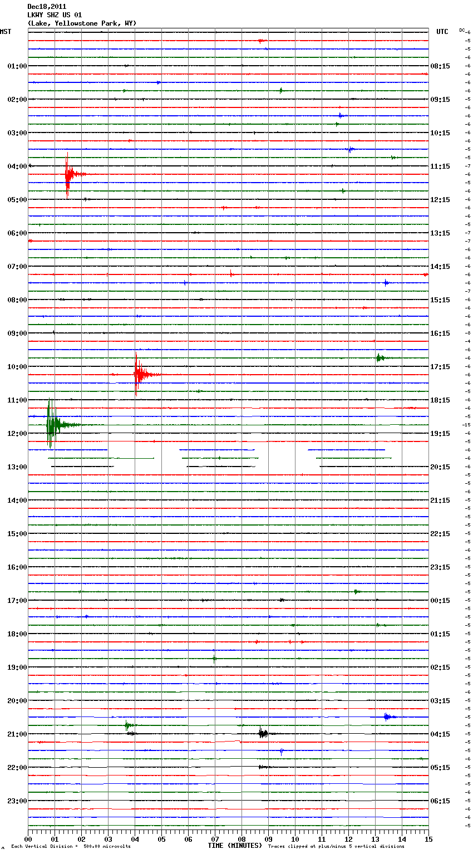Select the 23:00 MST time label

(17, 801)
